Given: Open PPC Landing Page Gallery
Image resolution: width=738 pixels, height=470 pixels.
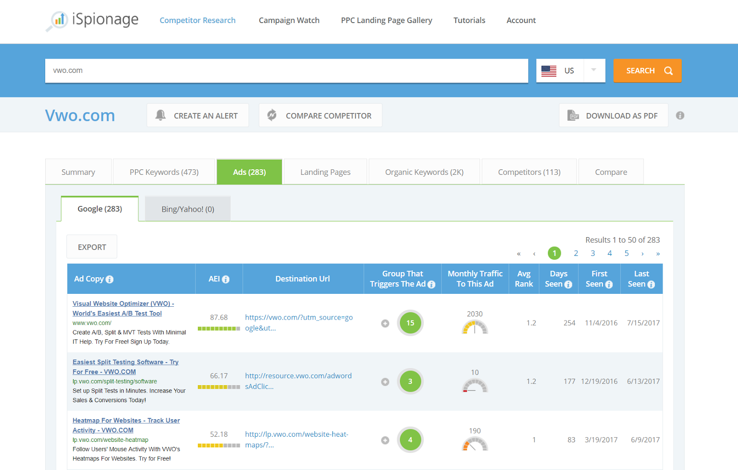Looking at the screenshot, I should [387, 20].
